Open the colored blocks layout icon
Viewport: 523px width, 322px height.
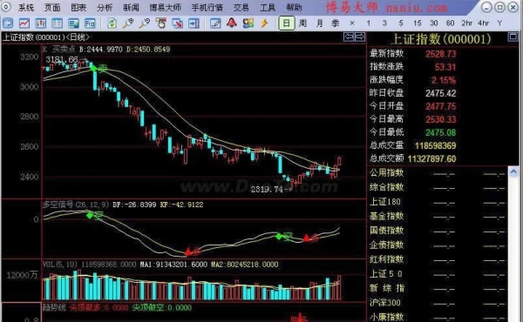[x=248, y=23]
